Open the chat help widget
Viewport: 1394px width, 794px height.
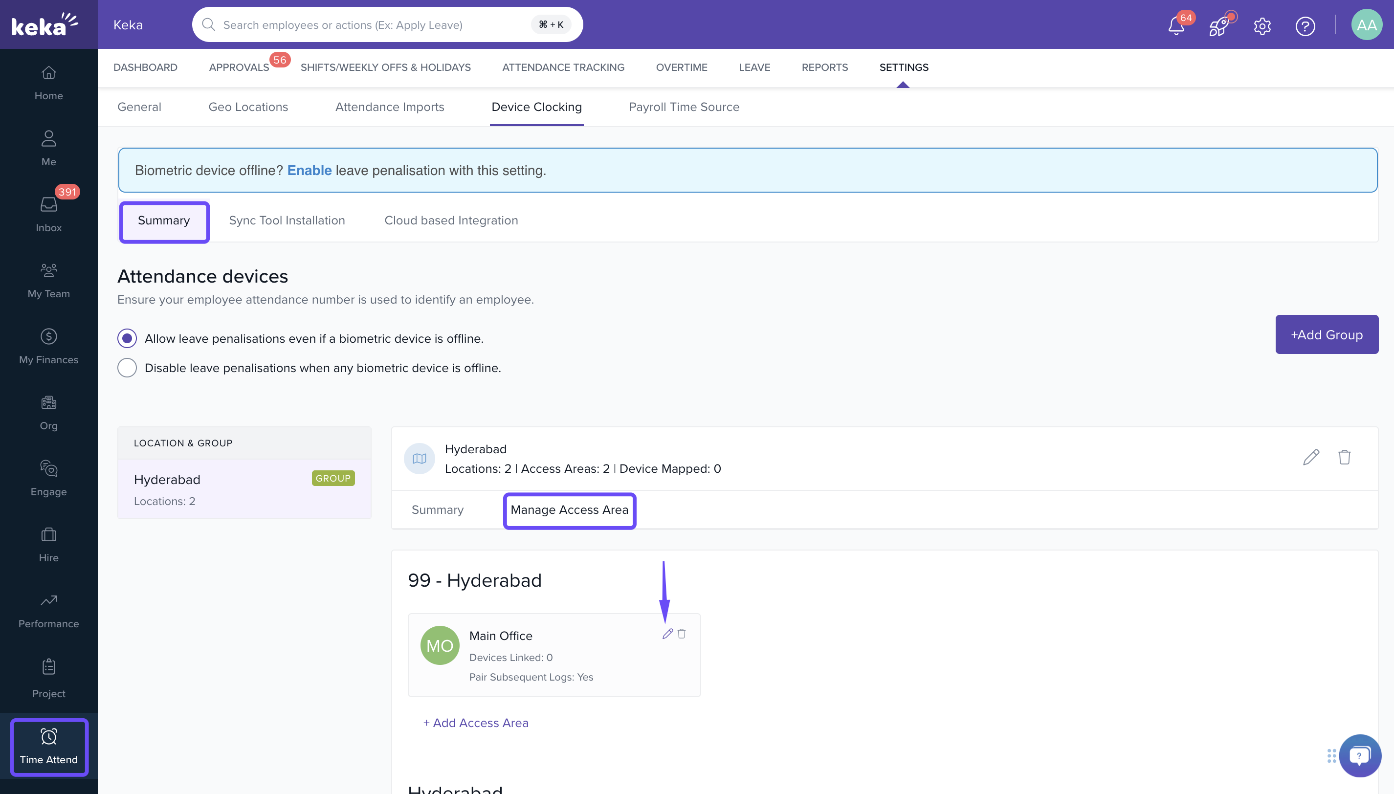coord(1360,756)
